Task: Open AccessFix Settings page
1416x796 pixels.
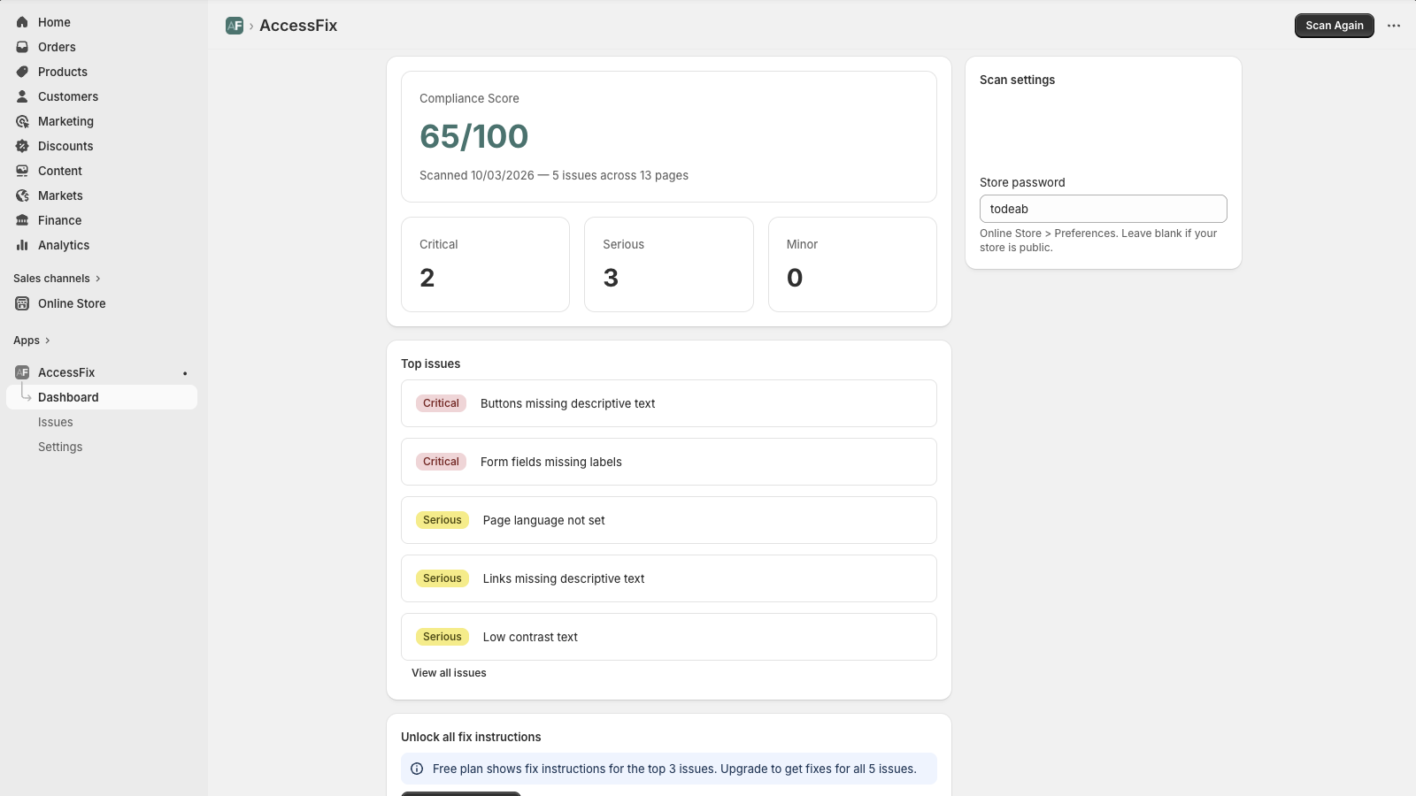Action: click(x=59, y=447)
